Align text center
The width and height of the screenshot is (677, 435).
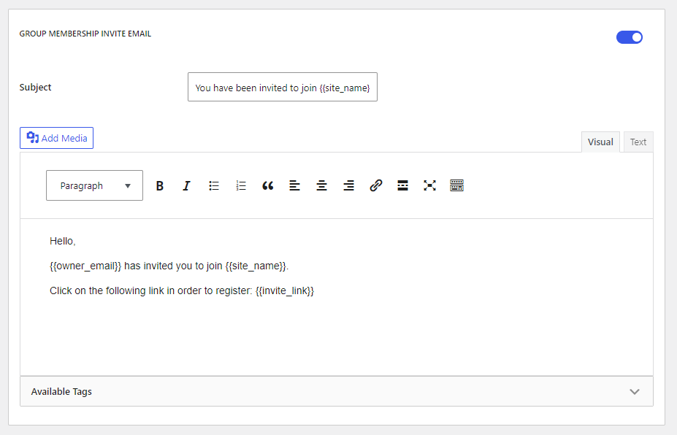click(321, 185)
